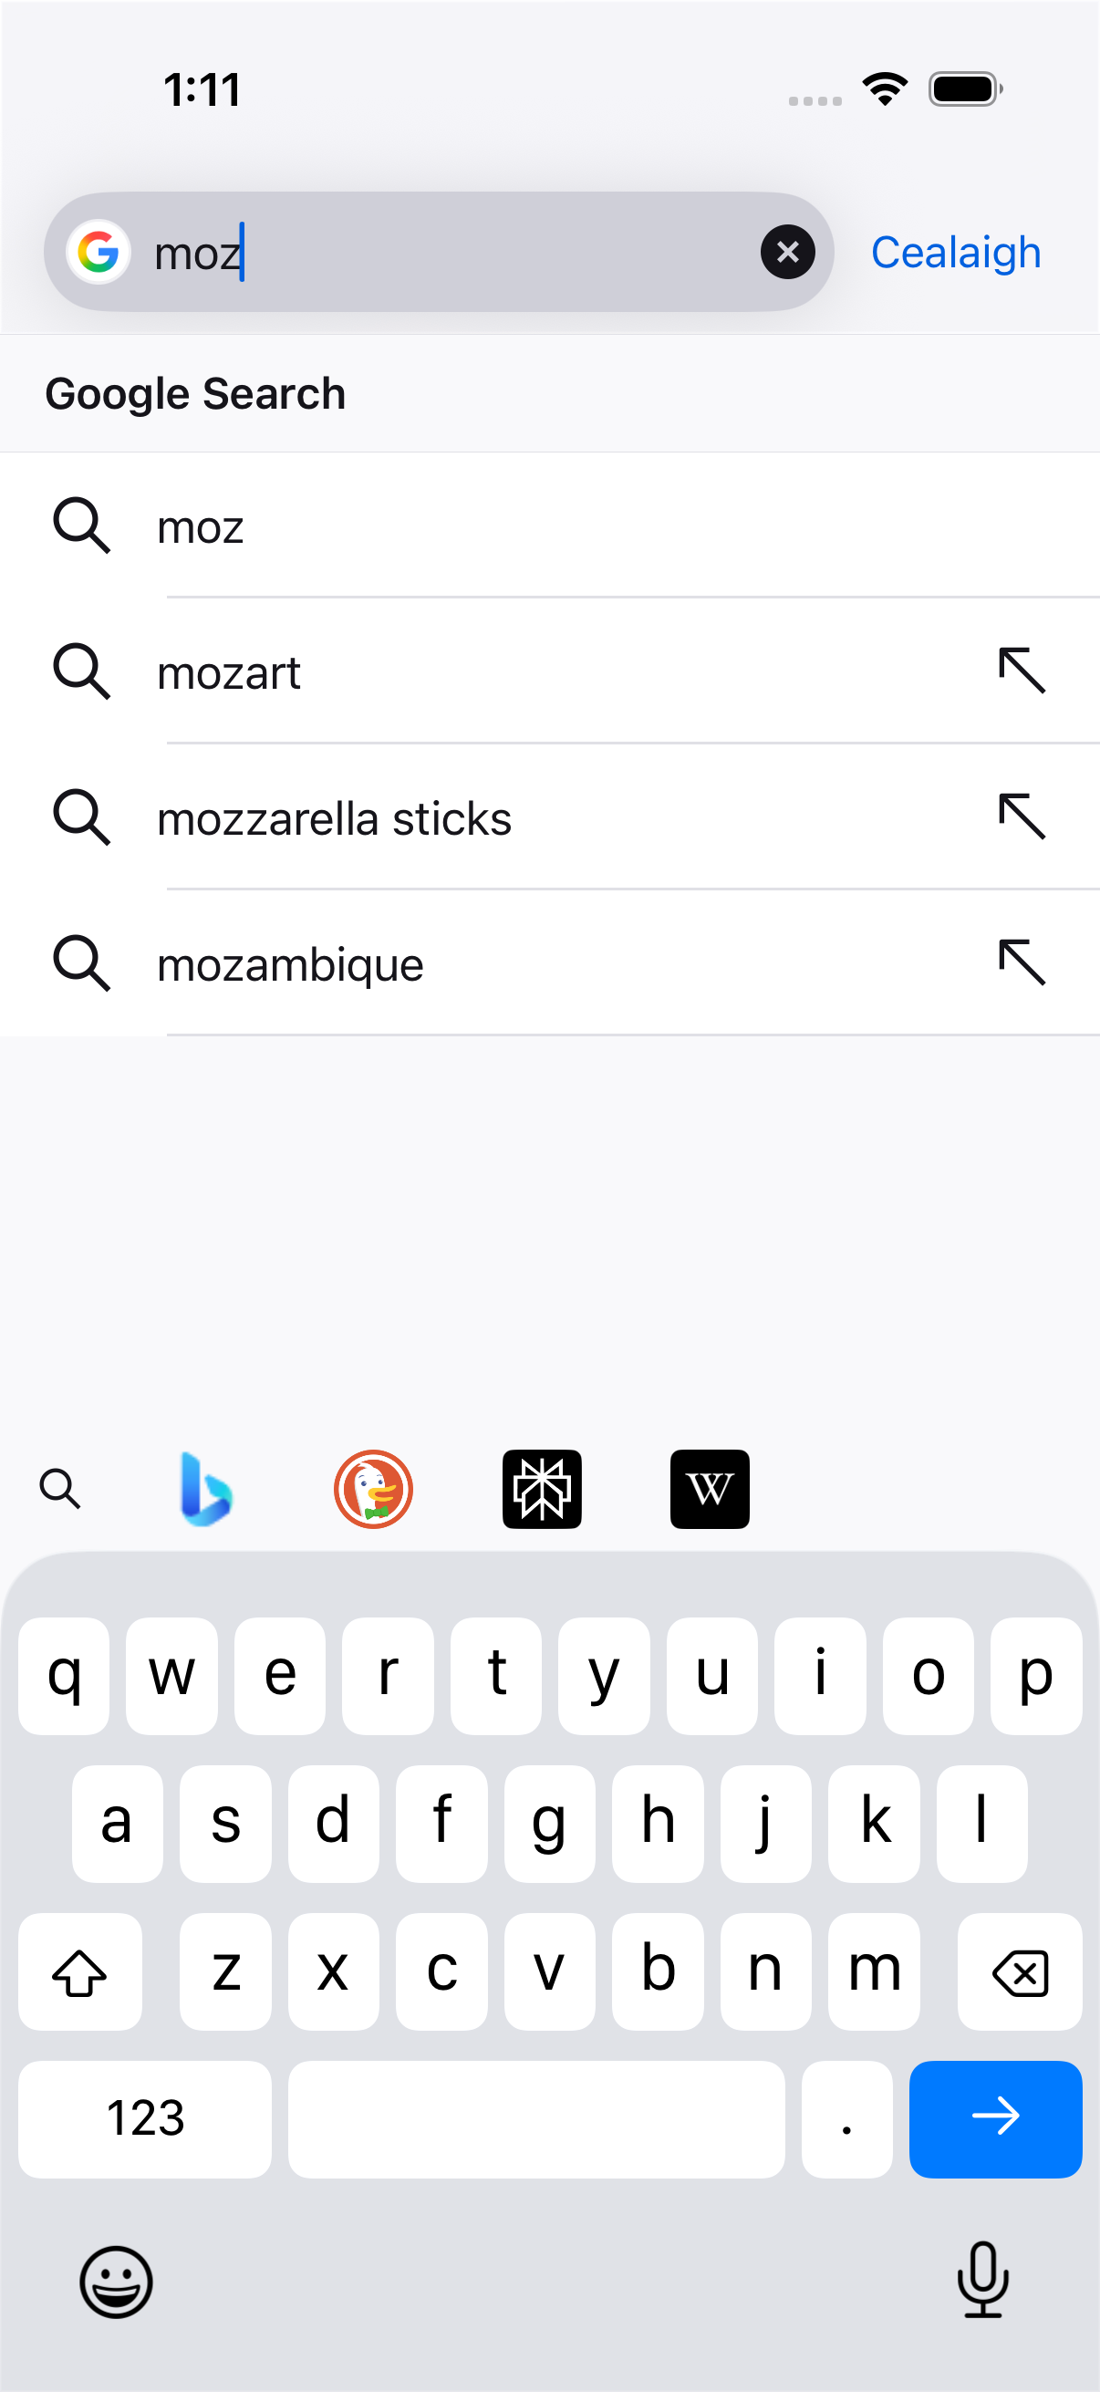Fill query with 'mozambique' arrow icon
1100x2392 pixels.
(1022, 963)
